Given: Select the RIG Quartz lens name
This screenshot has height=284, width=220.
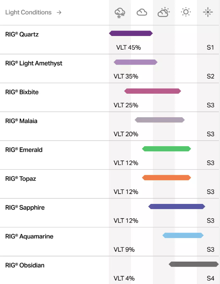Looking at the screenshot, I should [22, 35].
